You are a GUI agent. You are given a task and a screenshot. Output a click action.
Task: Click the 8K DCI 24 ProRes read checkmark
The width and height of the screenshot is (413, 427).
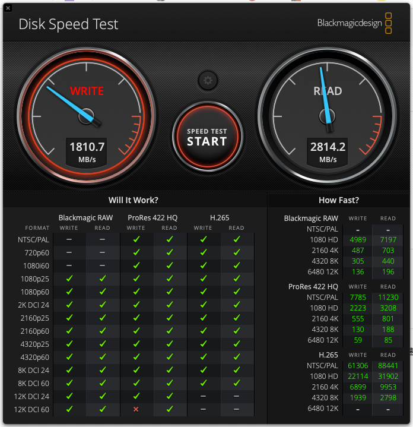170,370
